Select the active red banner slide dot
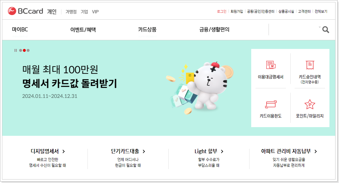 coord(24,50)
